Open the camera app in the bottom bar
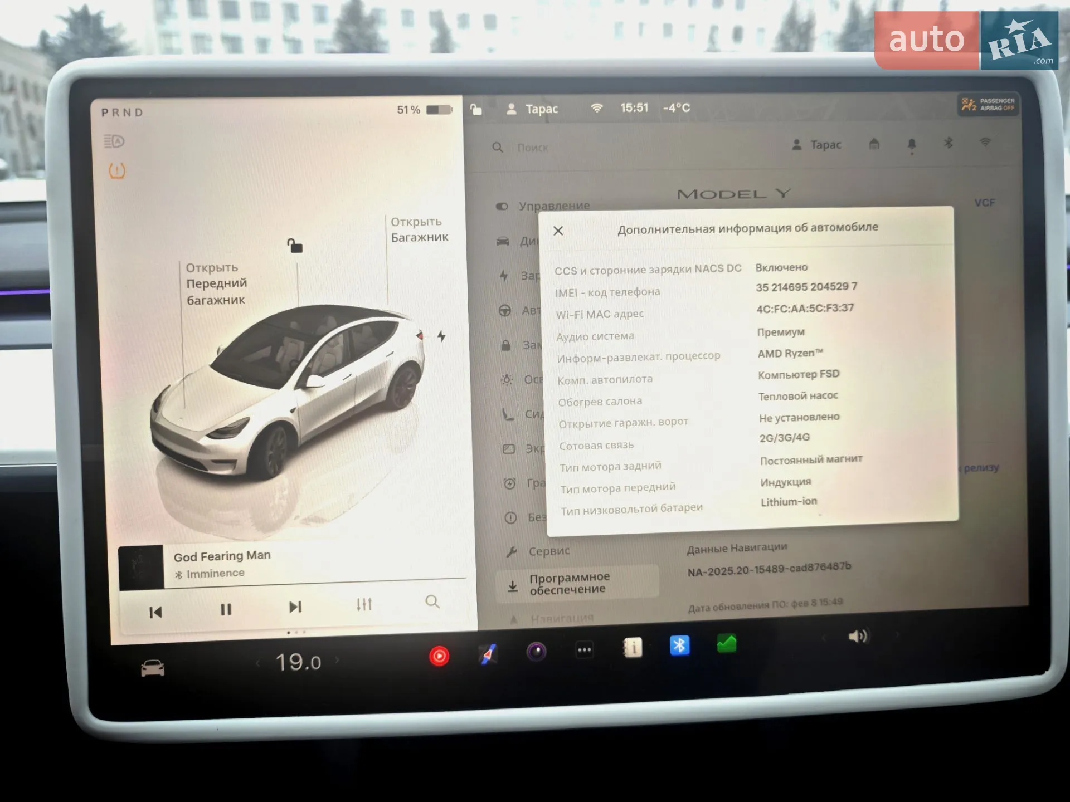1070x802 pixels. [x=536, y=652]
